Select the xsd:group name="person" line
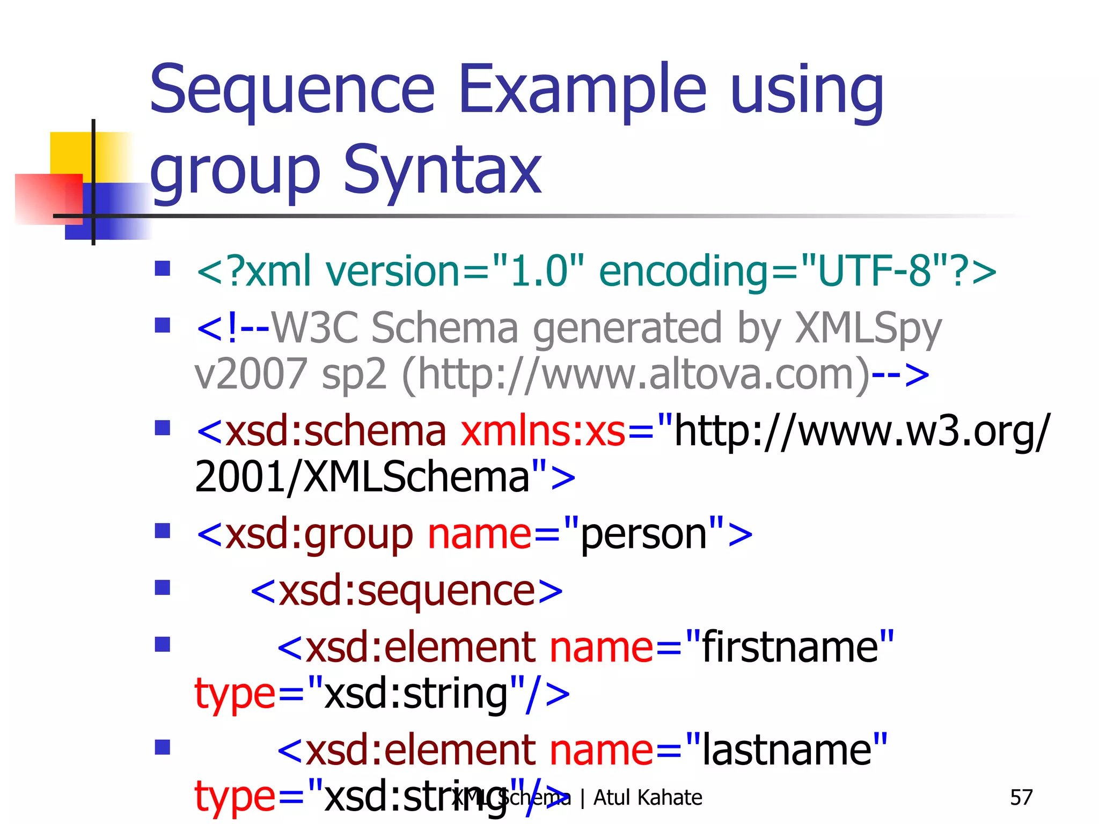 [x=474, y=534]
